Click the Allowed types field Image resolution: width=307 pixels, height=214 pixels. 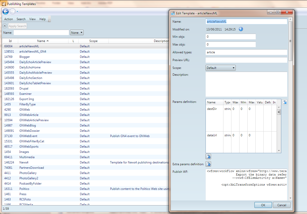(x=246, y=52)
